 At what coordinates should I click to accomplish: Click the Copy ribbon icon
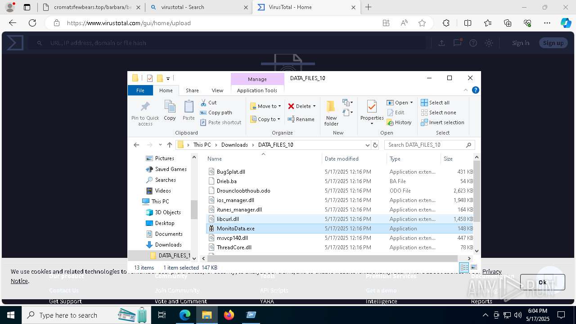point(170,107)
